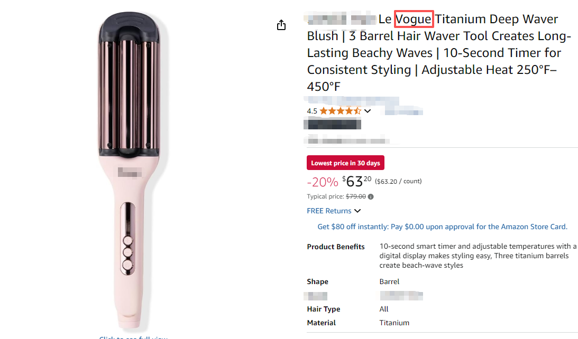Click the Barrel shape value
Viewport: 578px width, 339px height.
(389, 281)
